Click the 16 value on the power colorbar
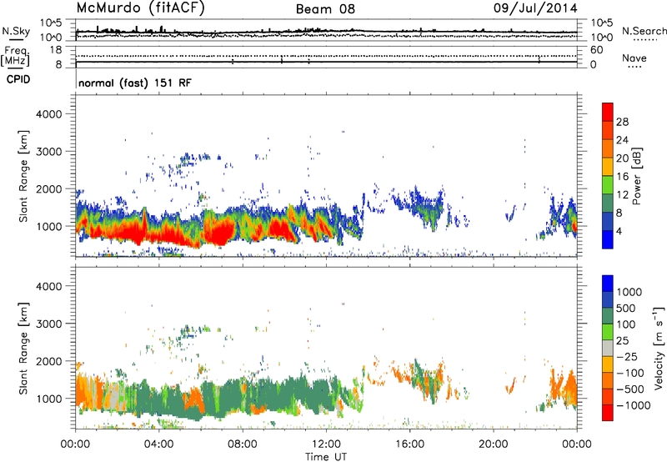 pos(622,177)
